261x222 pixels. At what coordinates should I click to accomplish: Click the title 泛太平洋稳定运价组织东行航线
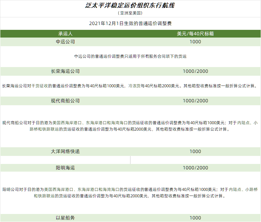pos(130,6)
